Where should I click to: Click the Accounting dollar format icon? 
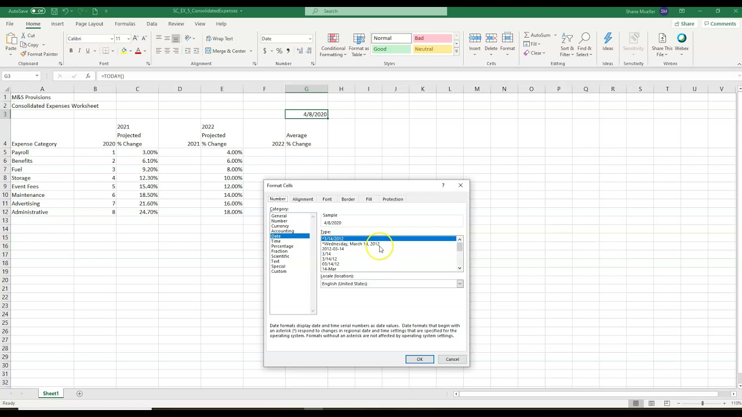[x=265, y=51]
